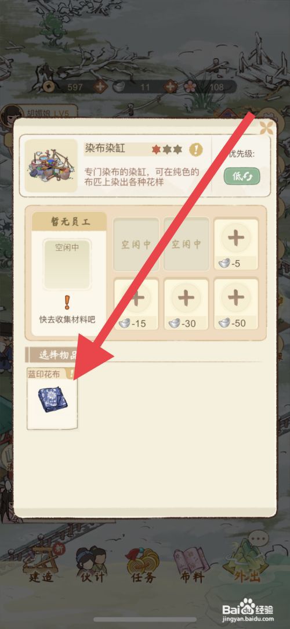
Task: Tap the exclamation badge on 蓝印花布
Action: point(71,374)
